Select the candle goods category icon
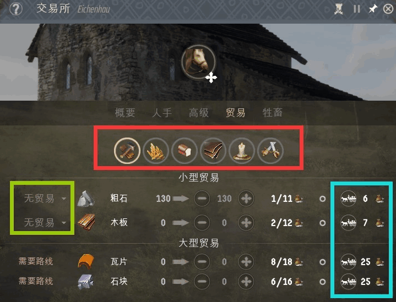396x302 pixels. coord(242,151)
